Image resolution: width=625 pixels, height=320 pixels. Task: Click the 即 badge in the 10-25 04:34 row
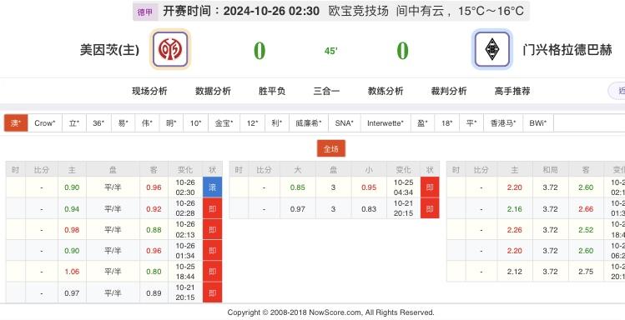pyautogui.click(x=430, y=187)
